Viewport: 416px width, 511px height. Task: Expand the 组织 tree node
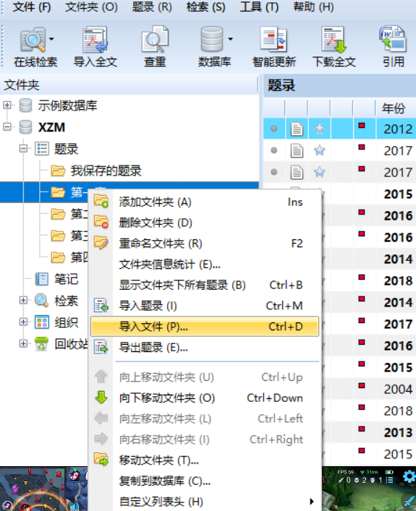tap(23, 322)
